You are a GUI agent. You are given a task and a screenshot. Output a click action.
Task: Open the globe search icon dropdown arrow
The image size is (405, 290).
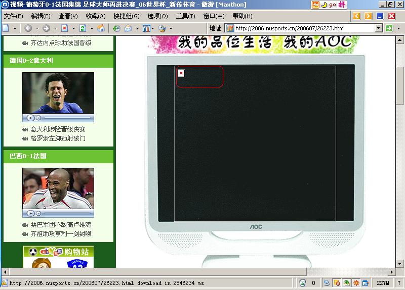(x=171, y=28)
